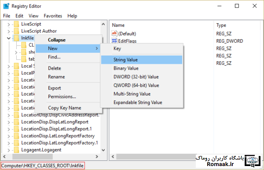Click the LocationDisp.DispLatLongReport folder icon
The height and width of the screenshot is (170, 264).
click(17, 122)
